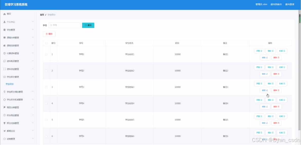
Task: Click the 积分 column header
Action: tap(177, 43)
